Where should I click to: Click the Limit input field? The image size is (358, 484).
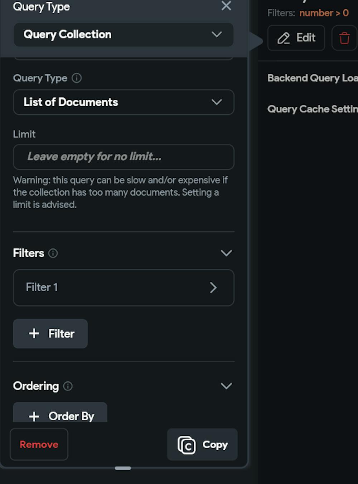[x=124, y=157]
